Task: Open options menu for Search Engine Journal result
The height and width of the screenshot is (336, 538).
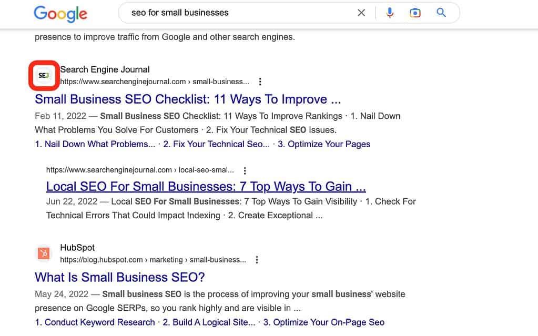Action: [260, 82]
